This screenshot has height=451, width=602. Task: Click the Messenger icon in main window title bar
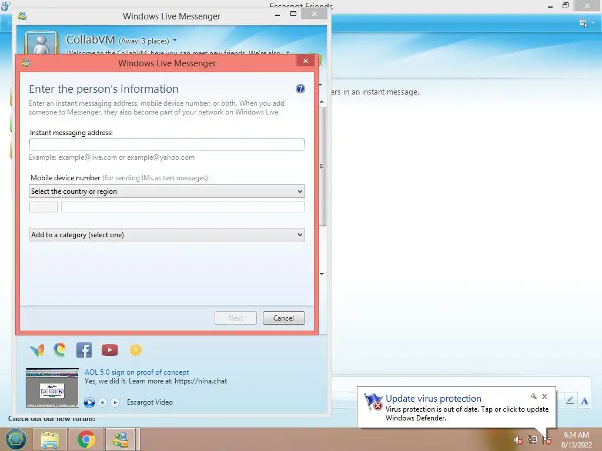coord(22,16)
